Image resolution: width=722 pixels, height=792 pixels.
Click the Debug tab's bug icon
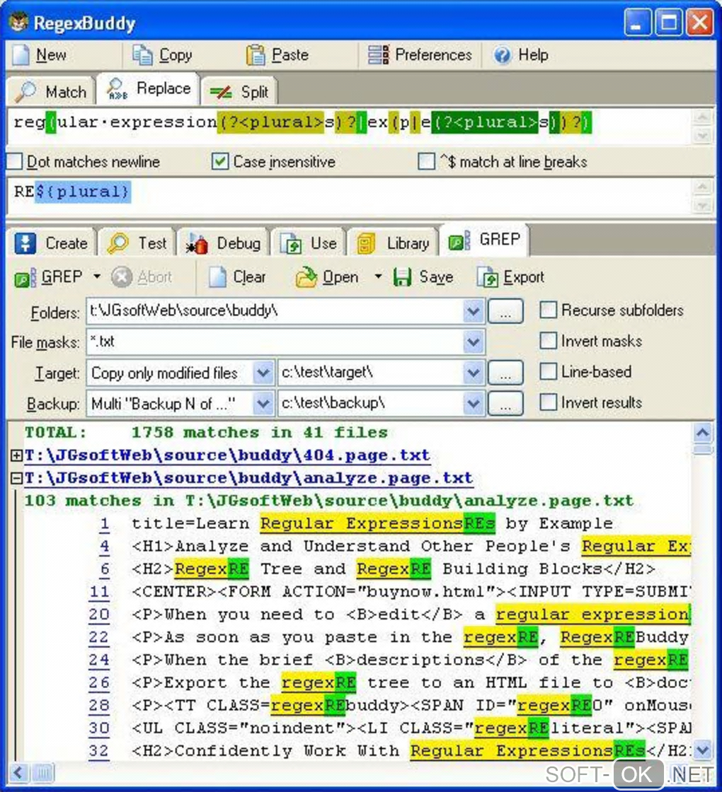pyautogui.click(x=197, y=243)
